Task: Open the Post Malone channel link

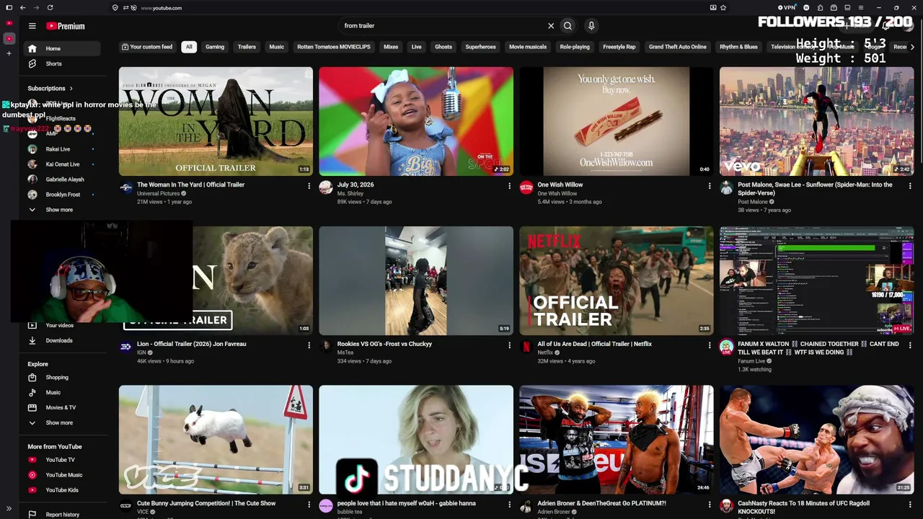Action: tap(754, 202)
